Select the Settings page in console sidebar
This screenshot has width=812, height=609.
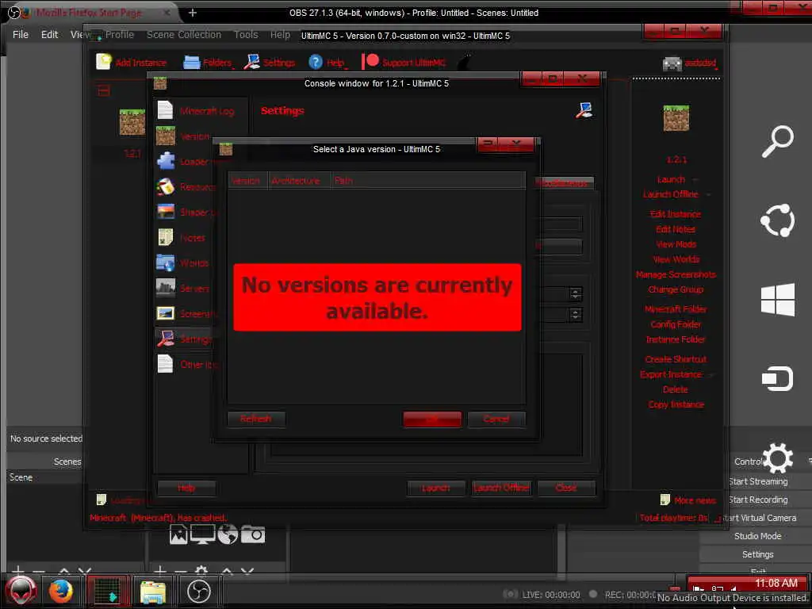click(184, 339)
